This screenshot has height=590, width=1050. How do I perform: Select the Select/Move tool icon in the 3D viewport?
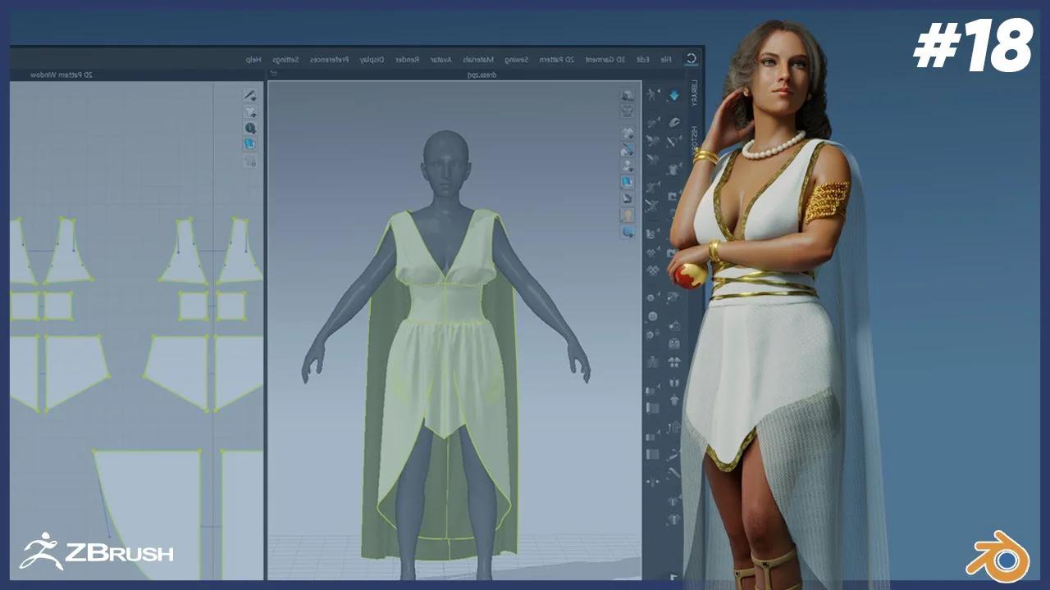point(652,94)
